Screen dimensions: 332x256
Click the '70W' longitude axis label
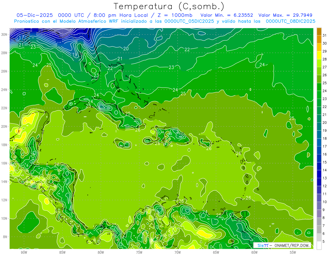(x=178, y=253)
